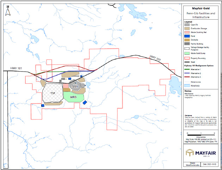Click the 'Drawn: WadeDombroskie' credit box

click(192, 164)
